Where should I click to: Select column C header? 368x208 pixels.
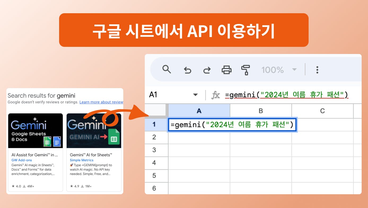click(x=322, y=111)
